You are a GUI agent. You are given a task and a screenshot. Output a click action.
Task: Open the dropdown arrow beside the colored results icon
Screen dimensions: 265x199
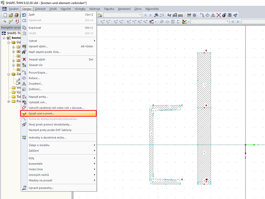(189, 22)
